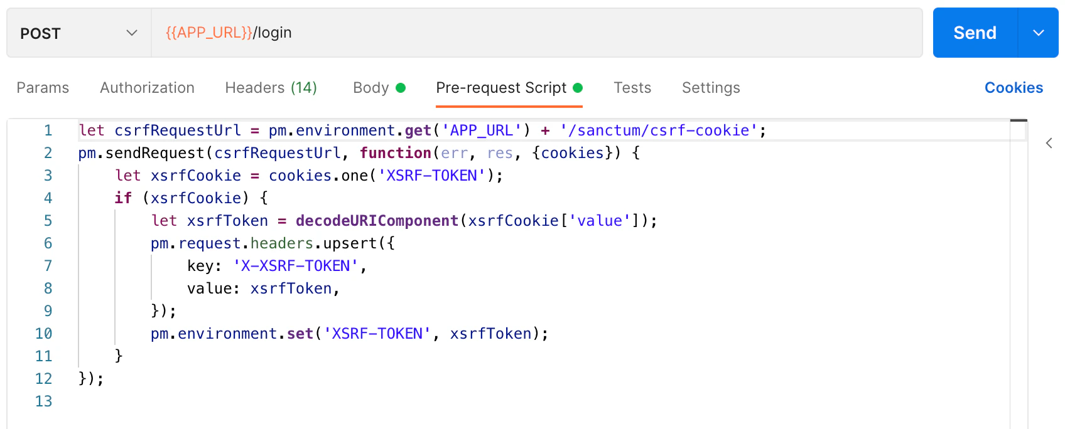Select the Pre-request Script tab
1065x429 pixels.
(509, 88)
